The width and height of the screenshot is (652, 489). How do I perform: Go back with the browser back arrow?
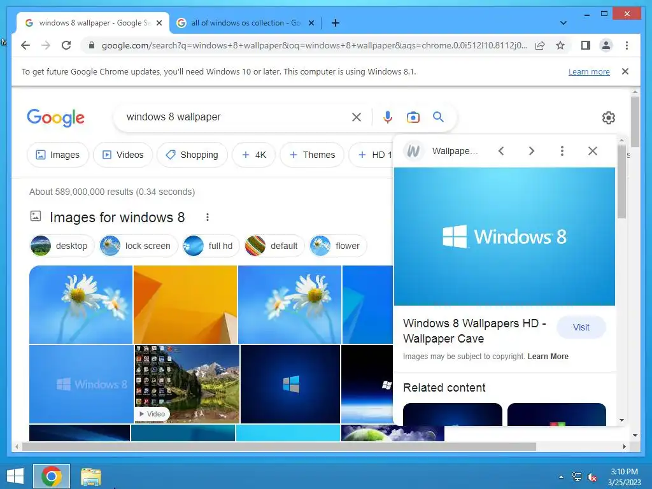pyautogui.click(x=25, y=45)
